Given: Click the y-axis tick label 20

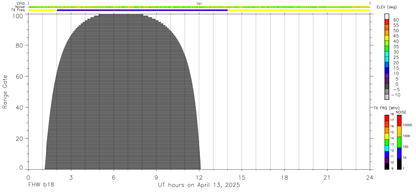Looking at the screenshot, I should tap(20, 139).
